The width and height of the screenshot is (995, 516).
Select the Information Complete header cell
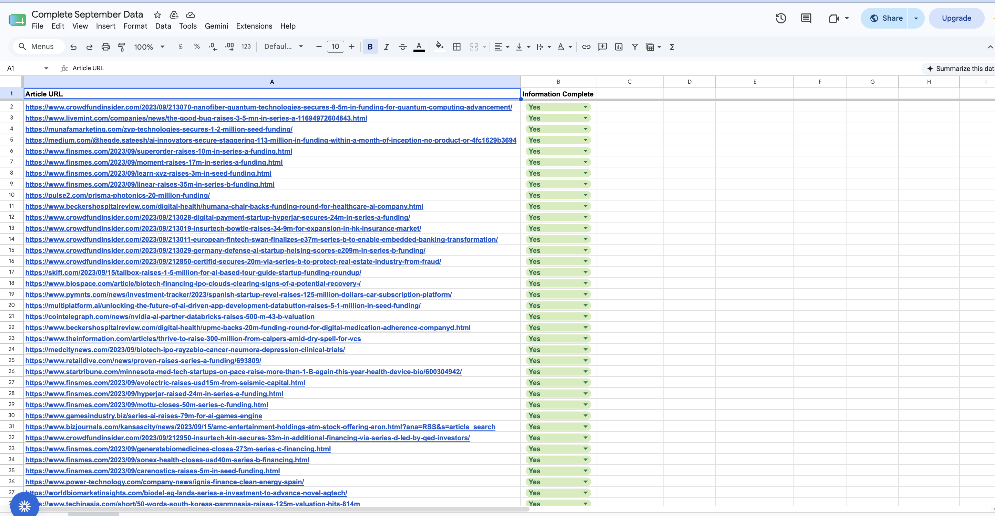[x=558, y=94]
